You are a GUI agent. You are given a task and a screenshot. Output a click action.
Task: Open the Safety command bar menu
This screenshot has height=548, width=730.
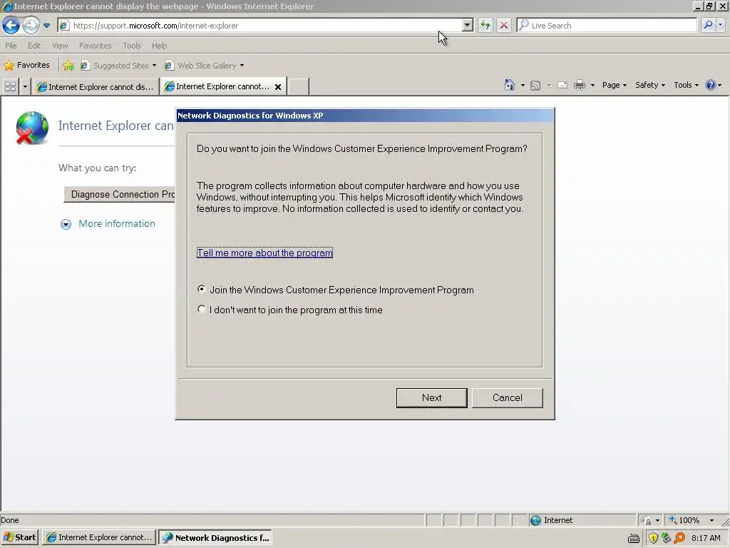[650, 85]
